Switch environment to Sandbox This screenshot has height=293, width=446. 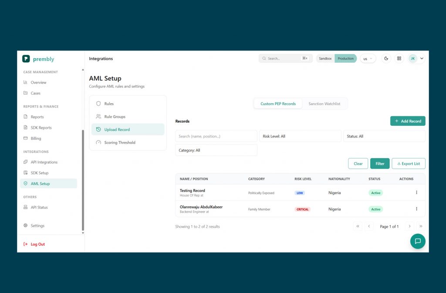click(325, 58)
